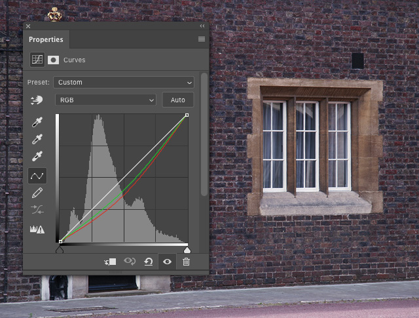Toggle clip adjustment to layer below
Screen dimensions: 419x318
tap(110, 262)
